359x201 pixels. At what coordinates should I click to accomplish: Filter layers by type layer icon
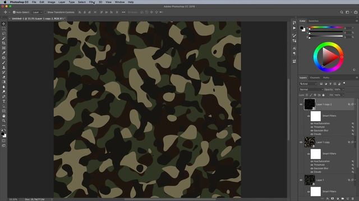[x=330, y=84]
